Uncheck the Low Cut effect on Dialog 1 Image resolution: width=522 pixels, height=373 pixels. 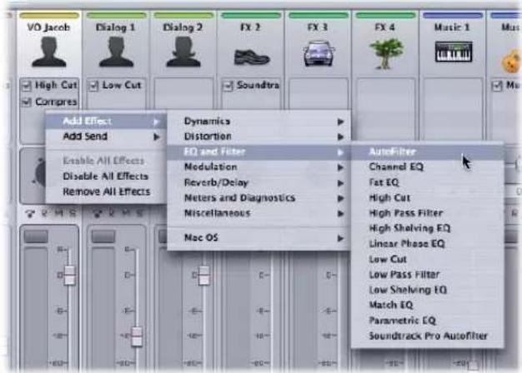[93, 86]
